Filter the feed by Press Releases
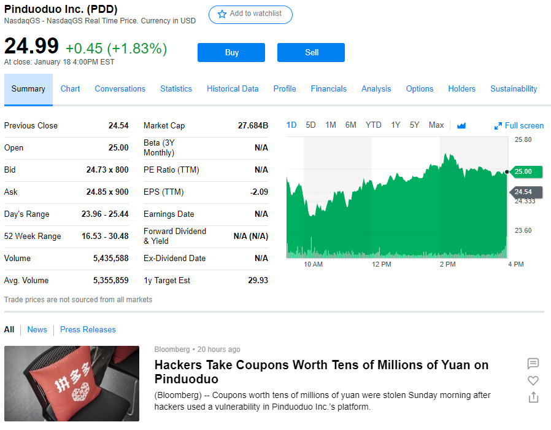This screenshot has height=430, width=551. (88, 330)
